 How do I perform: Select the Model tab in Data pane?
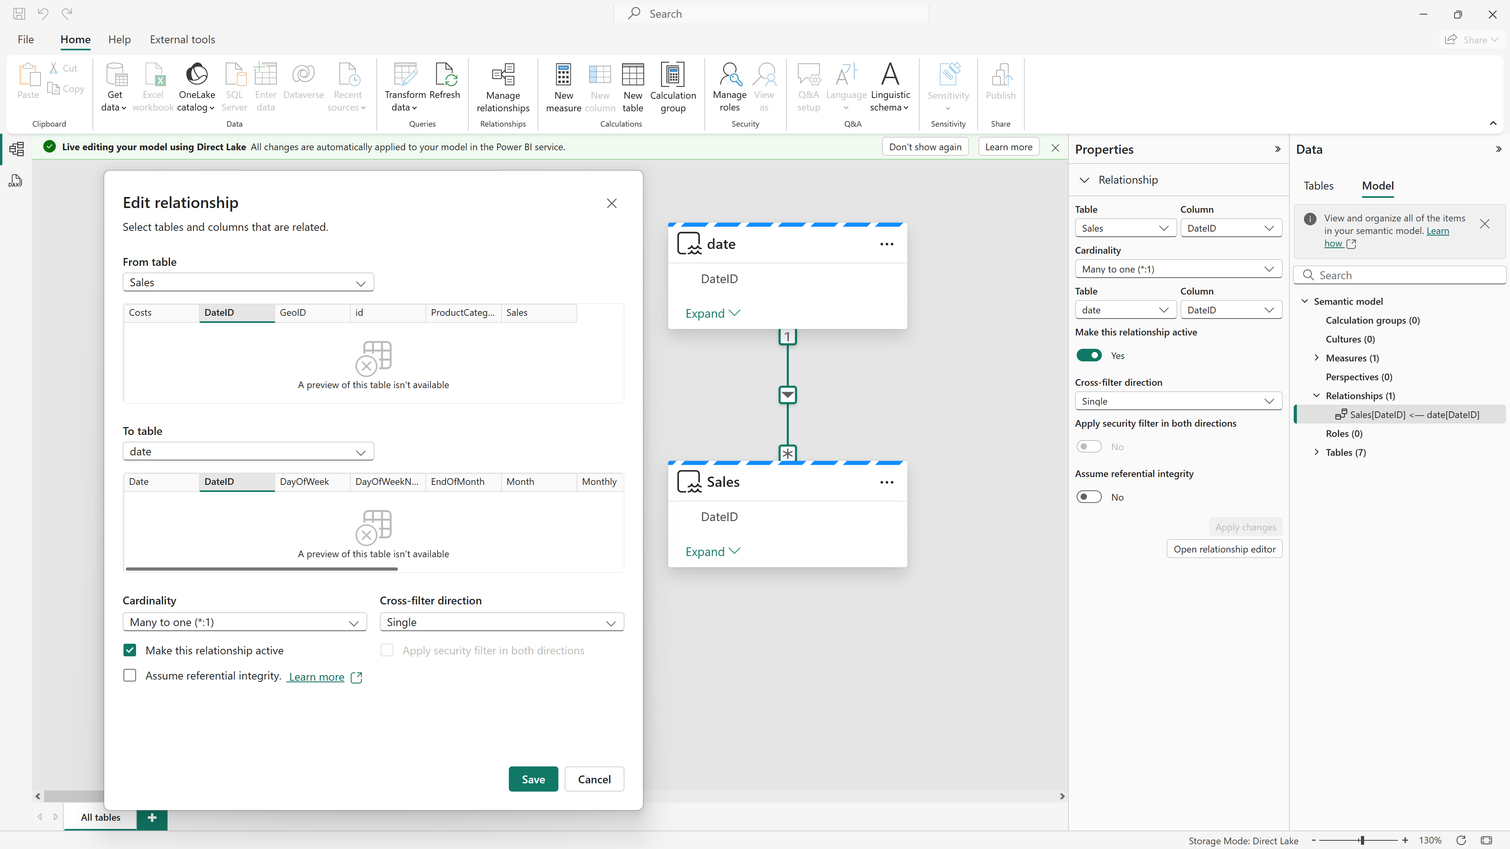[1377, 186]
